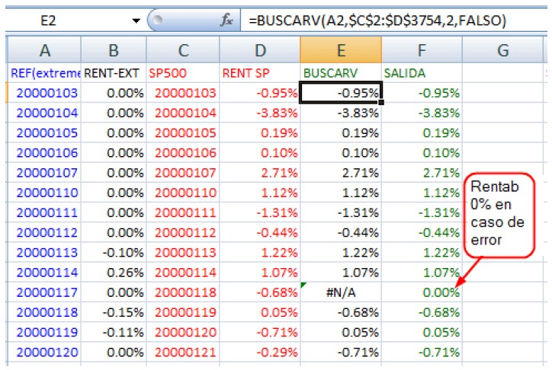Select column A header

[x=44, y=50]
